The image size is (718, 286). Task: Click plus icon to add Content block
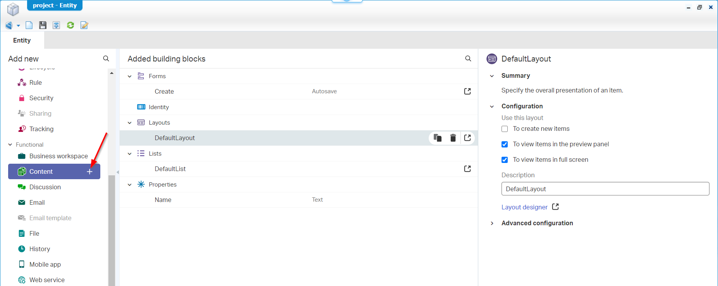(x=89, y=171)
